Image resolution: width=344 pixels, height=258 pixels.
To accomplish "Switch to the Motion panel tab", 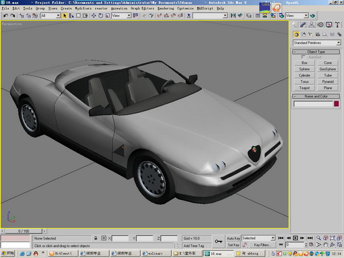I will 320,25.
